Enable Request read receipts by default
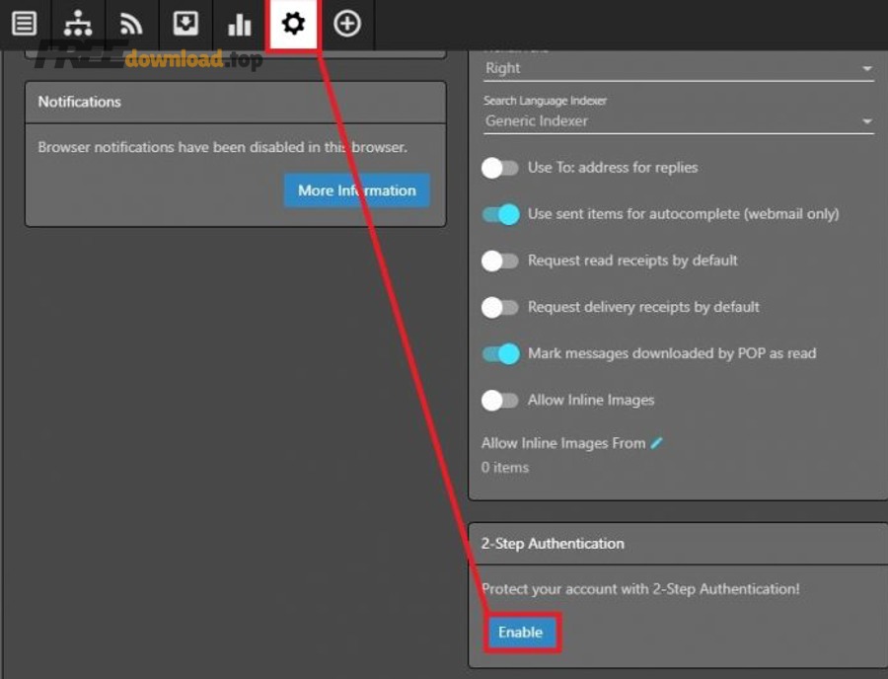888x679 pixels. pyautogui.click(x=500, y=261)
